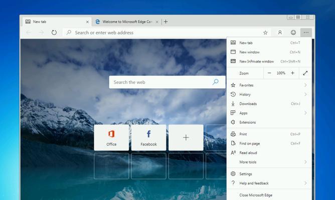The height and width of the screenshot is (200, 335).
Task: Click the Settings and more ellipsis button
Action: (306, 32)
